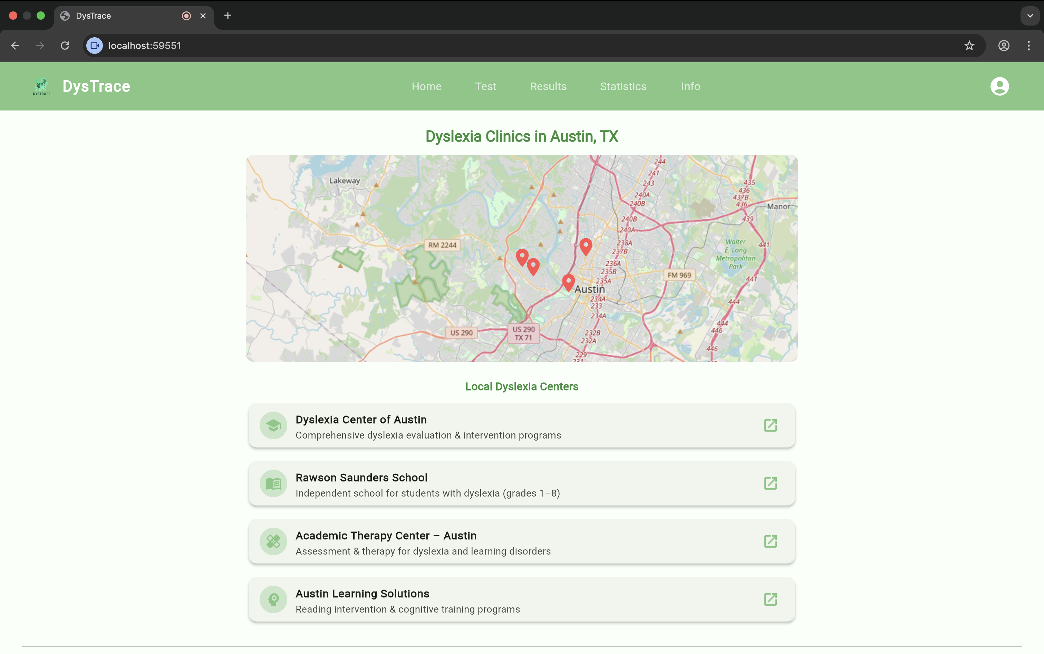Open external link for Academic Therapy Center
1044x654 pixels.
click(770, 541)
